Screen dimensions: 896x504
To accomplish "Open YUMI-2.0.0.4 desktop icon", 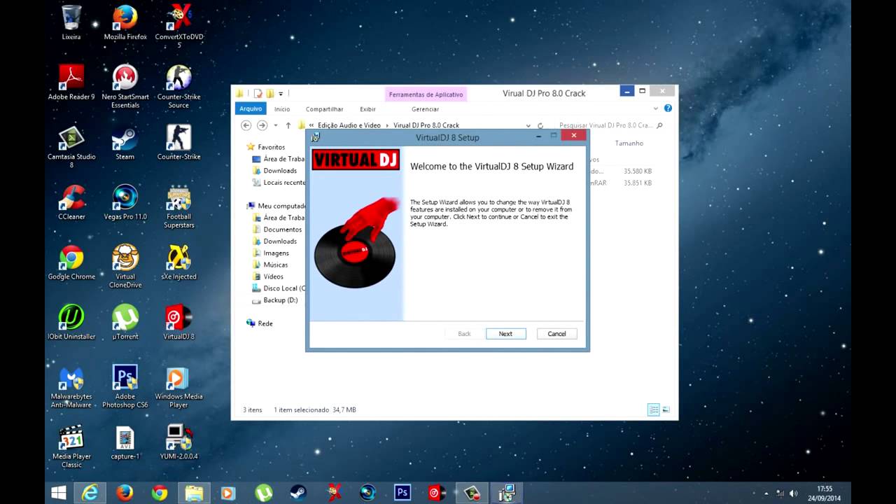I will coord(179,442).
